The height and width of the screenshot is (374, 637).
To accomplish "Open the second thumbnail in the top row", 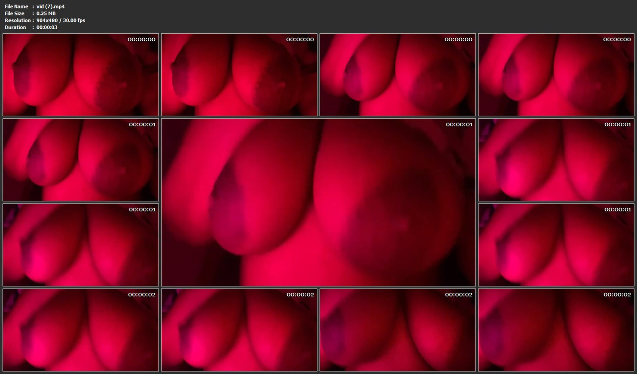I will coord(239,75).
